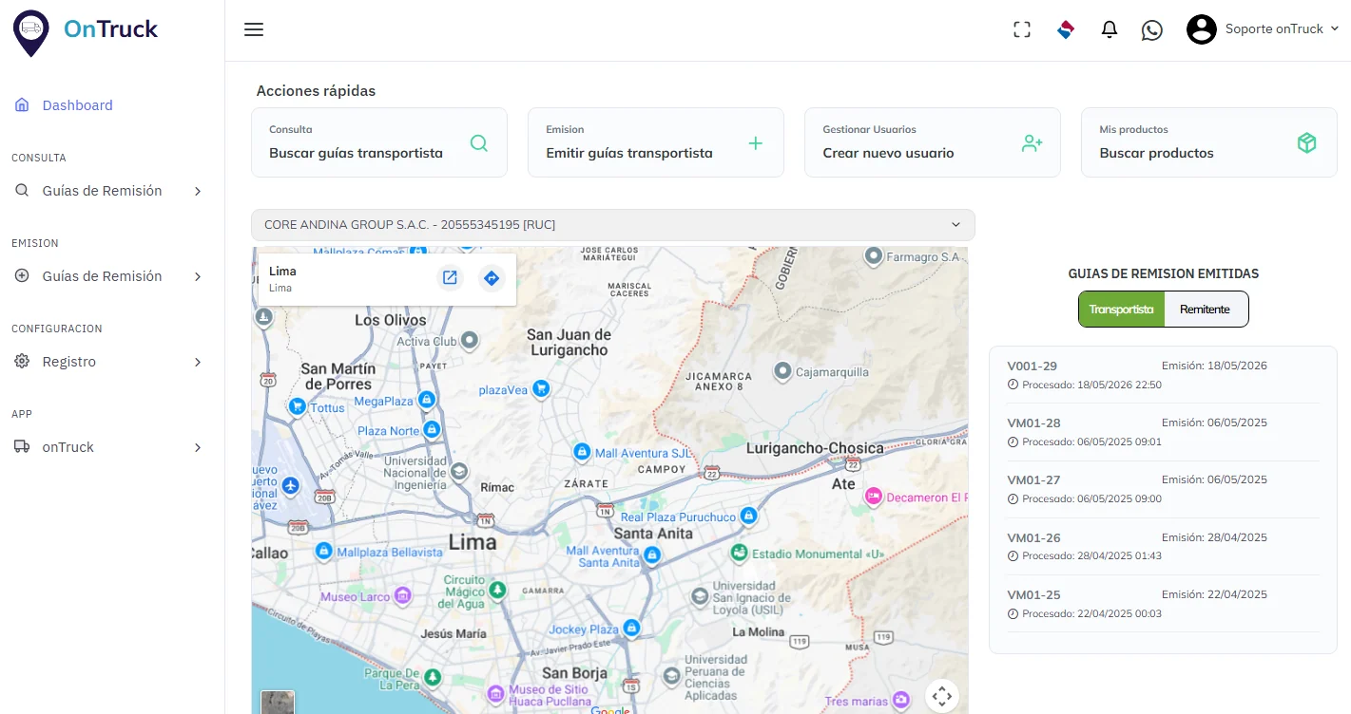Screen dimensions: 1351x714
Task: Click Crear nuevo usuario card
Action: click(x=933, y=142)
